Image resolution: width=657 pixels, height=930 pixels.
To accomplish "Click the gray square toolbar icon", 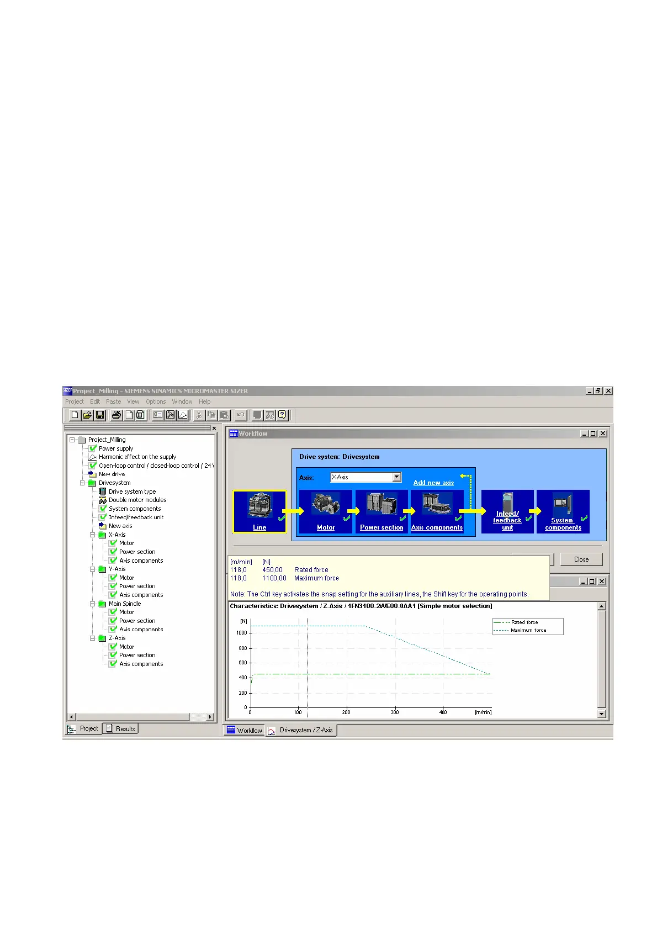I will [257, 415].
